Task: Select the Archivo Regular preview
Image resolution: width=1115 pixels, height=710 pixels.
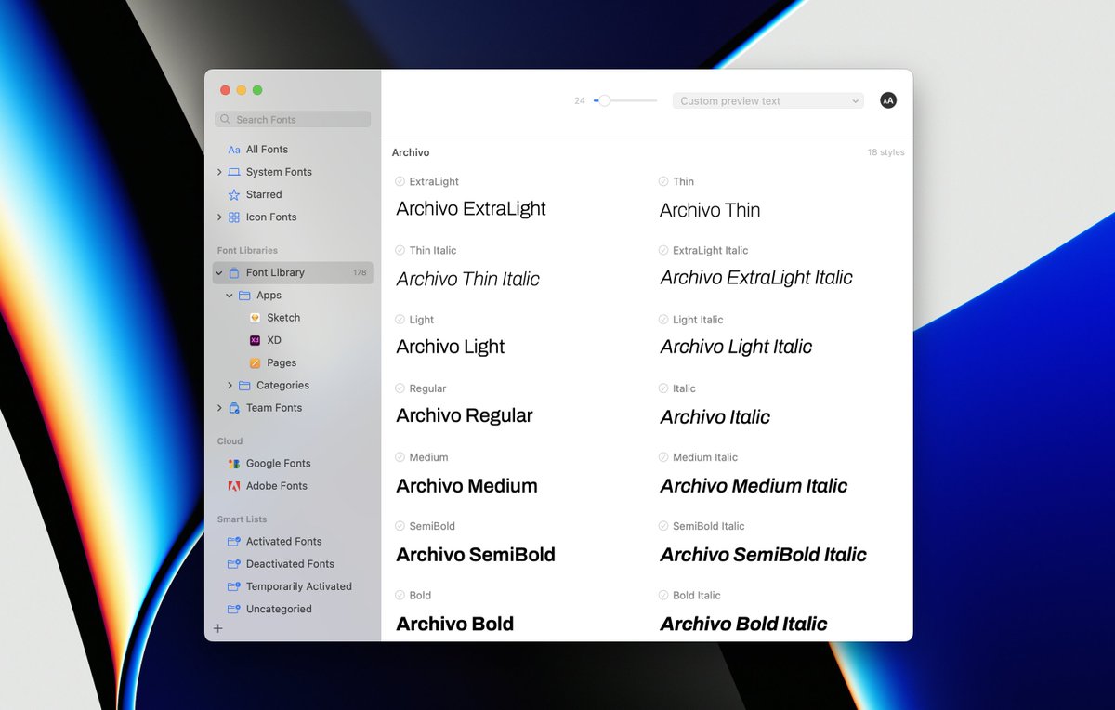Action: tap(465, 415)
